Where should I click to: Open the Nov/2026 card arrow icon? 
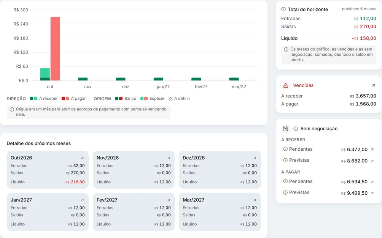click(168, 158)
